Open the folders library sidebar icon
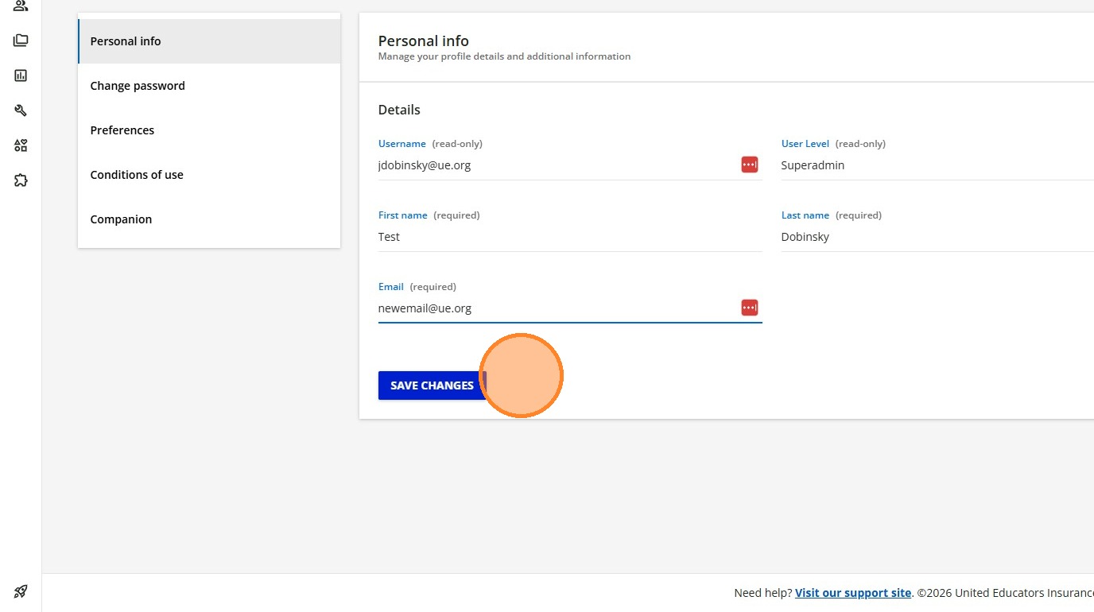 [x=21, y=41]
